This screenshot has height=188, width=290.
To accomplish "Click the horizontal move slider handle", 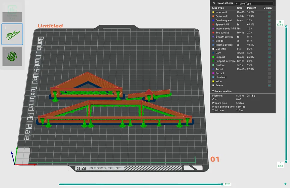I will pos(222,184).
